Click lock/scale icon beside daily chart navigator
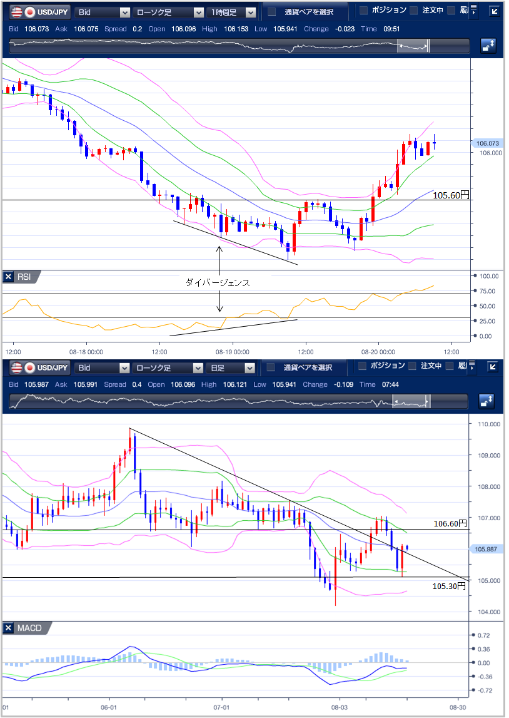Viewport: 509px width, 718px height. [488, 401]
